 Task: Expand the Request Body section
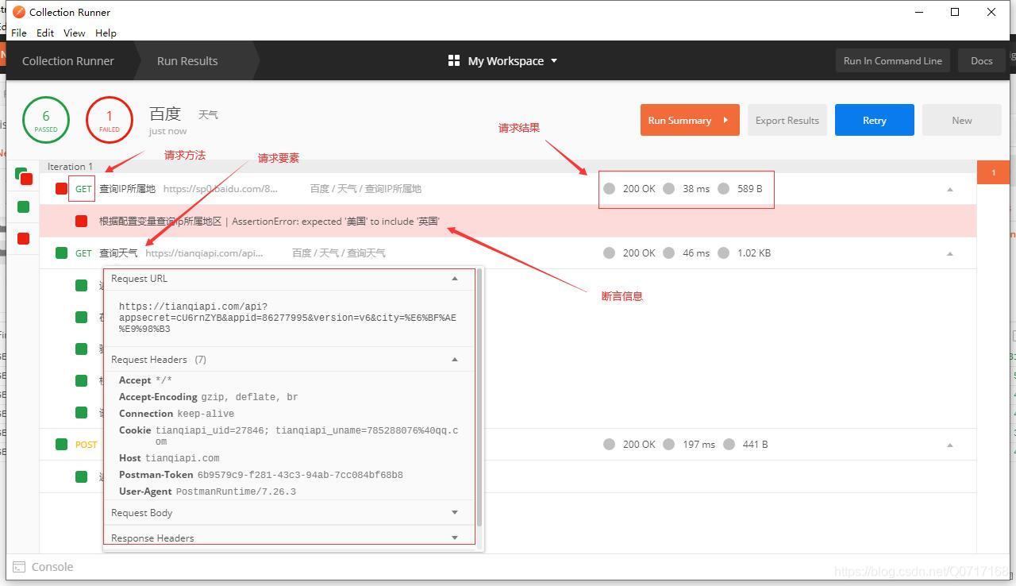point(455,513)
